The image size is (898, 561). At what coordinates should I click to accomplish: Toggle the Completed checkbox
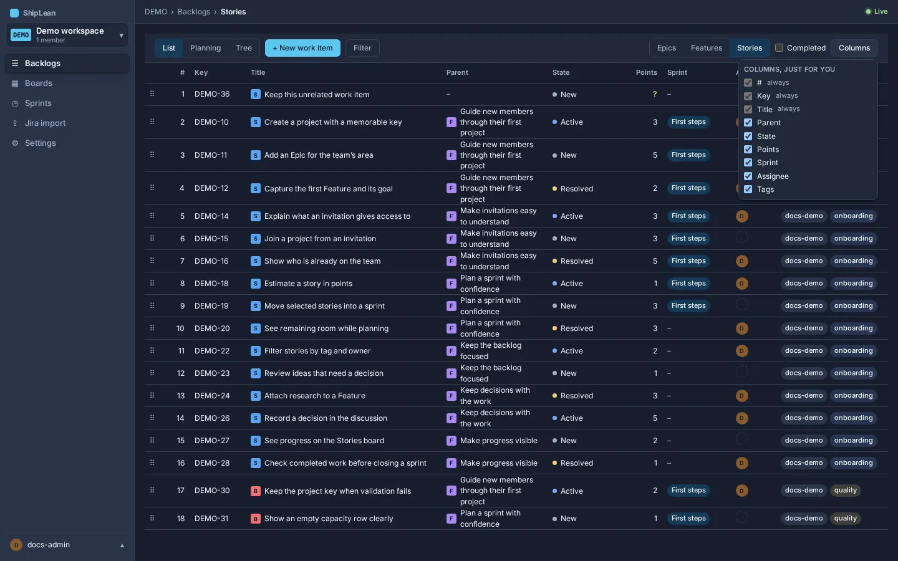click(x=779, y=48)
